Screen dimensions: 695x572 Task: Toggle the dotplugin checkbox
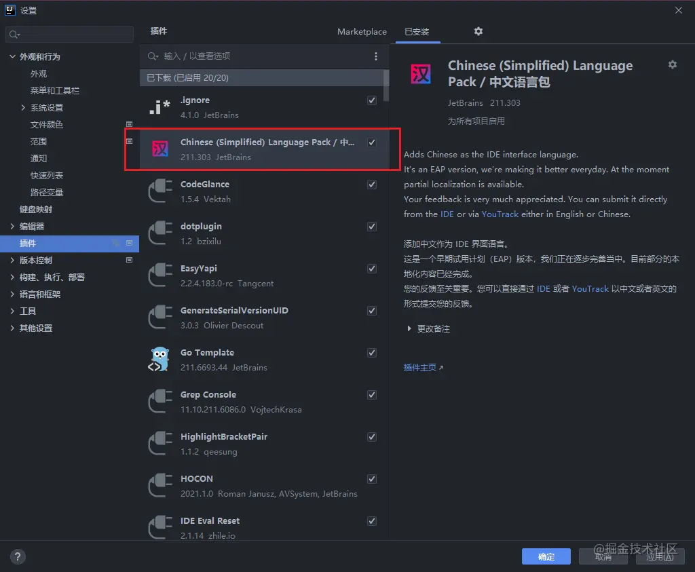[372, 227]
